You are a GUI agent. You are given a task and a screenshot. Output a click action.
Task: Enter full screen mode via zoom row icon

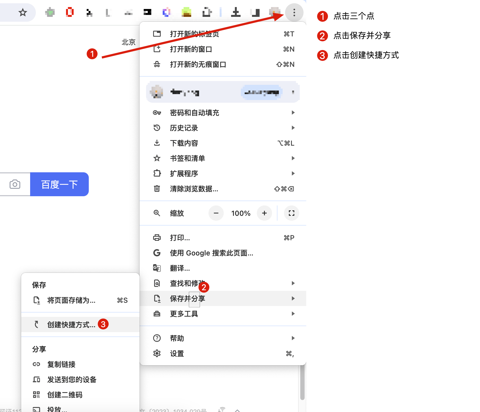click(291, 213)
